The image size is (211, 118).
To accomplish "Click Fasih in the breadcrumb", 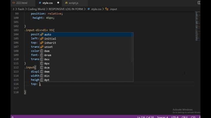I will coord(21,9).
